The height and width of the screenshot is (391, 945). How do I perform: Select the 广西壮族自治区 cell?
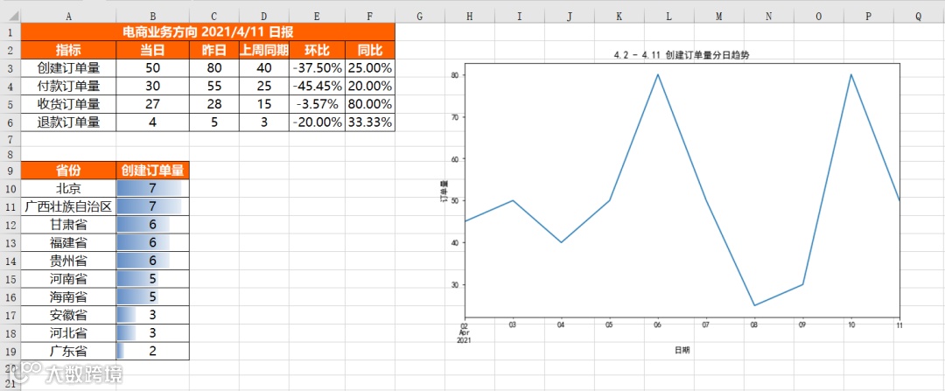click(69, 206)
